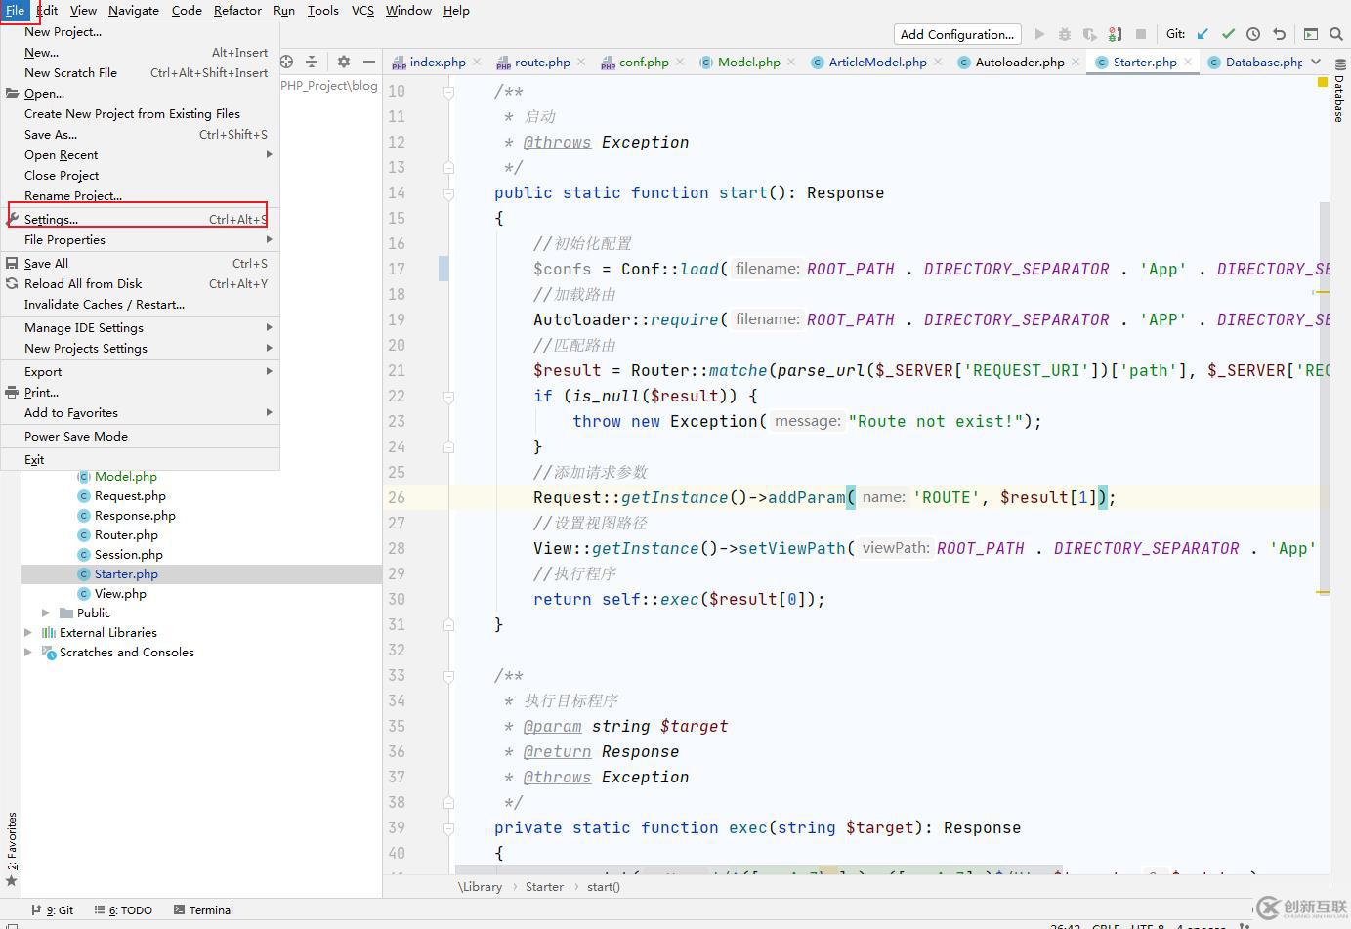Toggle fold on the start() function line
The width and height of the screenshot is (1351, 929).
point(448,193)
